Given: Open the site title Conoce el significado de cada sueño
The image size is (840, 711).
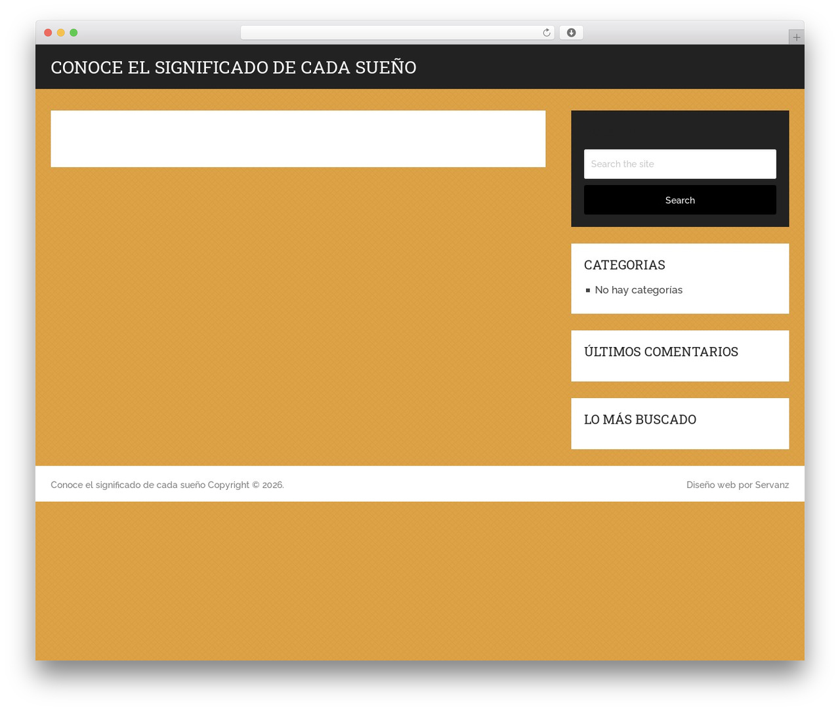Looking at the screenshot, I should tap(234, 68).
